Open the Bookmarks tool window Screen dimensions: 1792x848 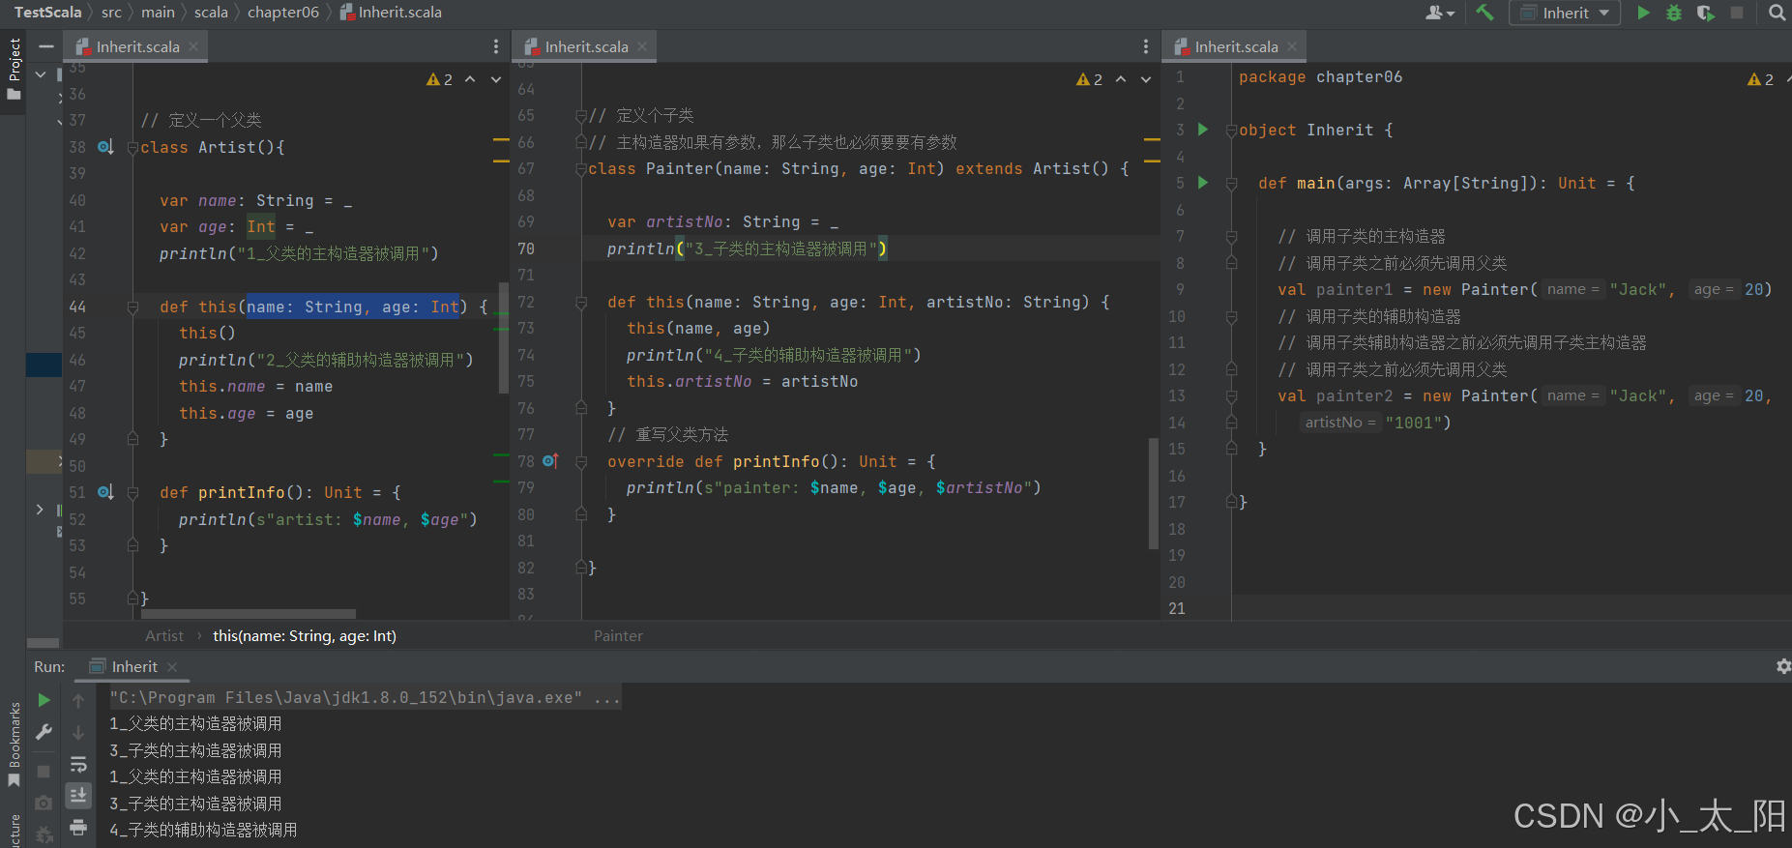click(15, 745)
